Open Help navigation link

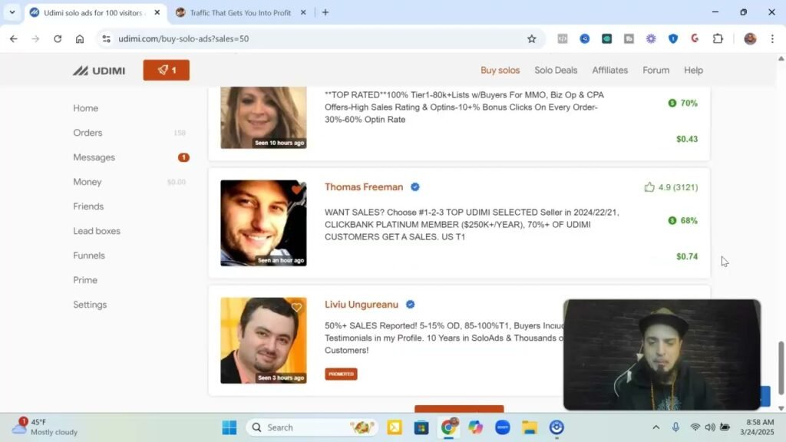point(693,70)
